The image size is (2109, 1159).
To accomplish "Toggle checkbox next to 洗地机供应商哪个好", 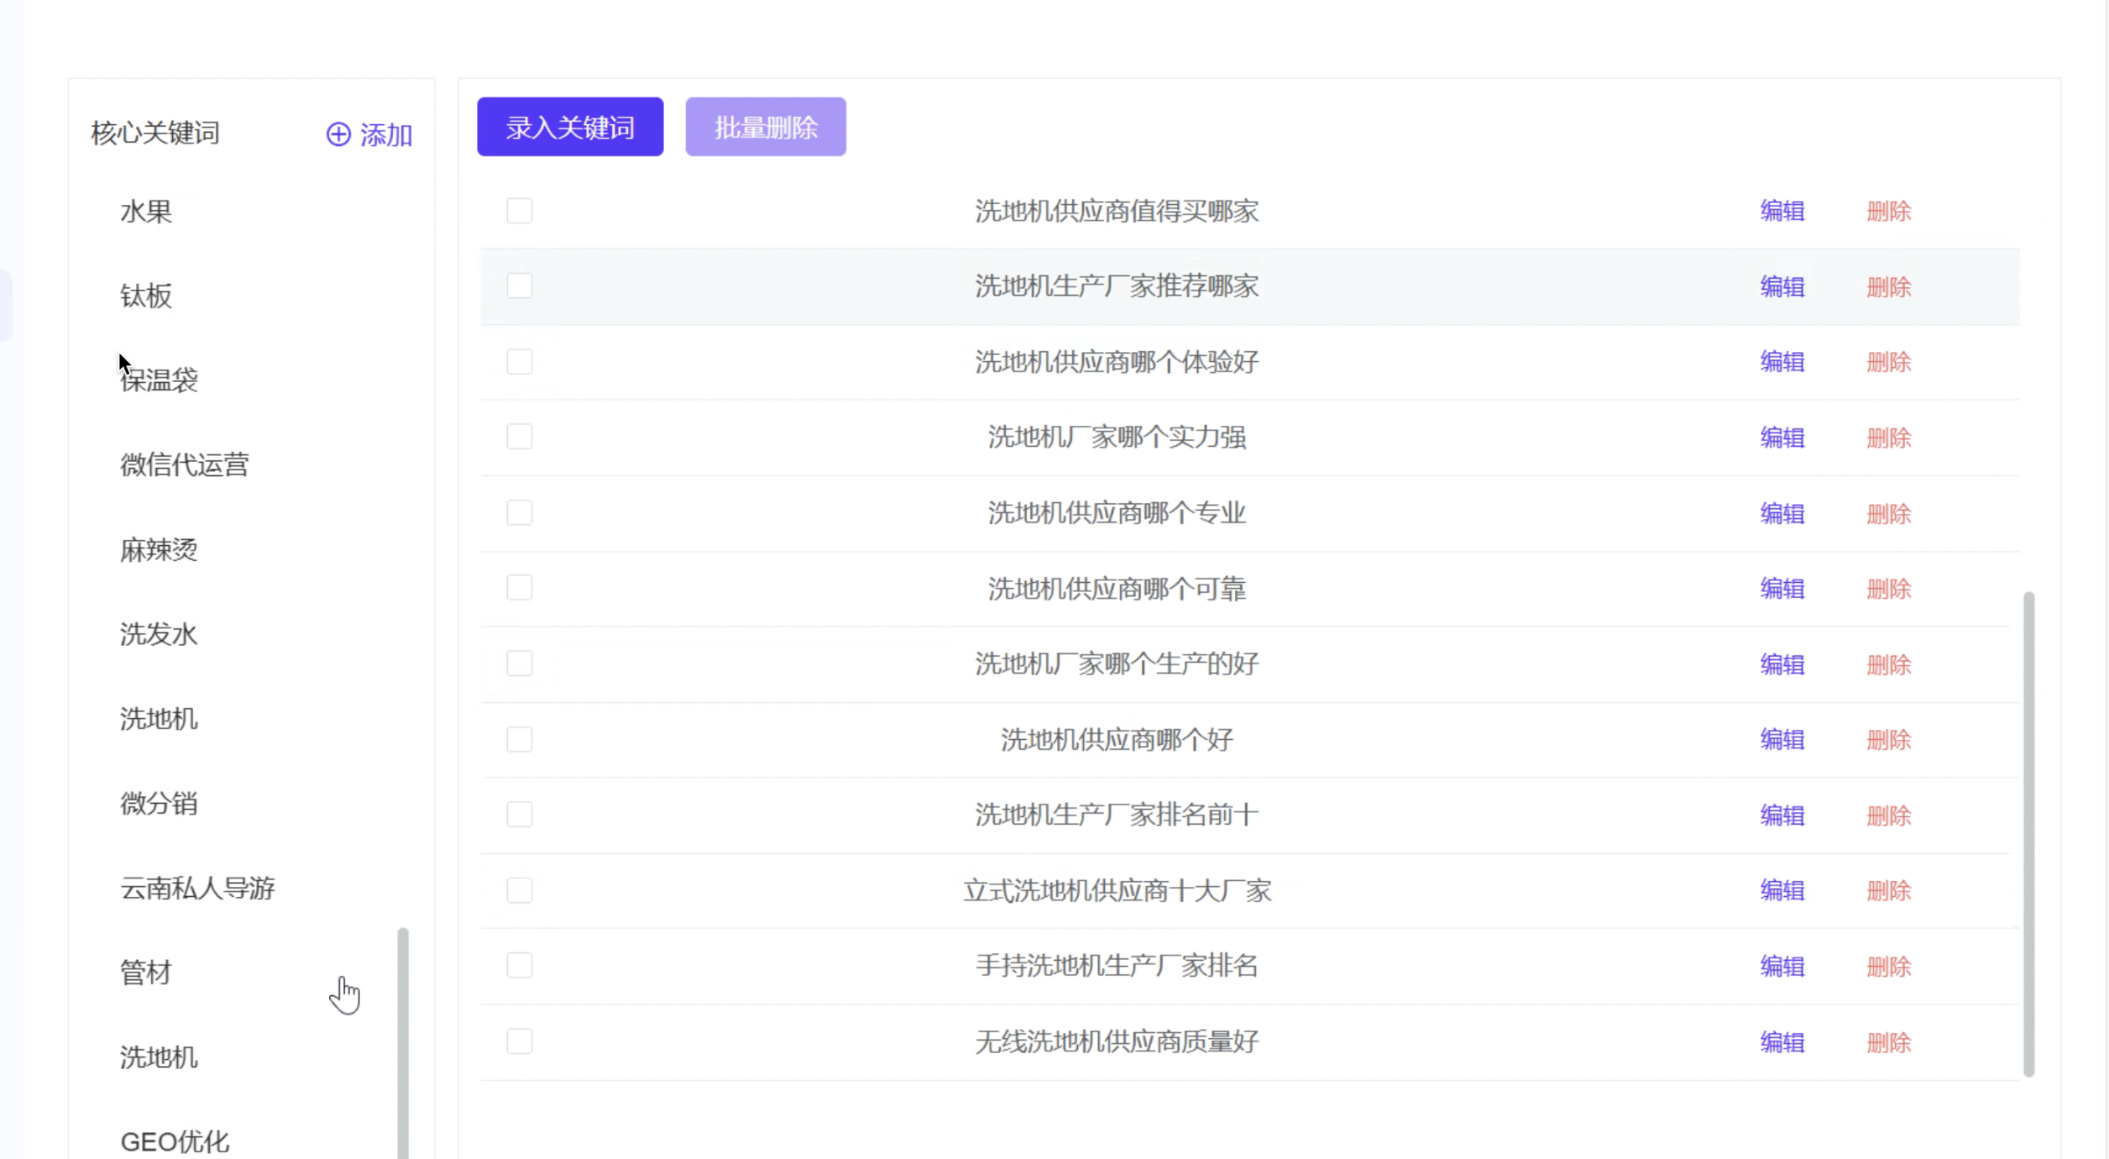I will (x=519, y=739).
